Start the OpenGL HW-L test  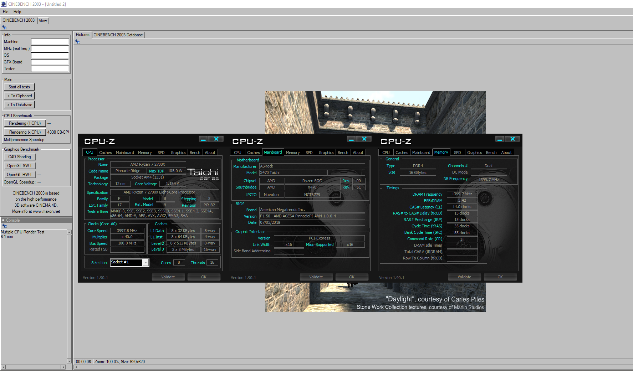click(x=20, y=175)
